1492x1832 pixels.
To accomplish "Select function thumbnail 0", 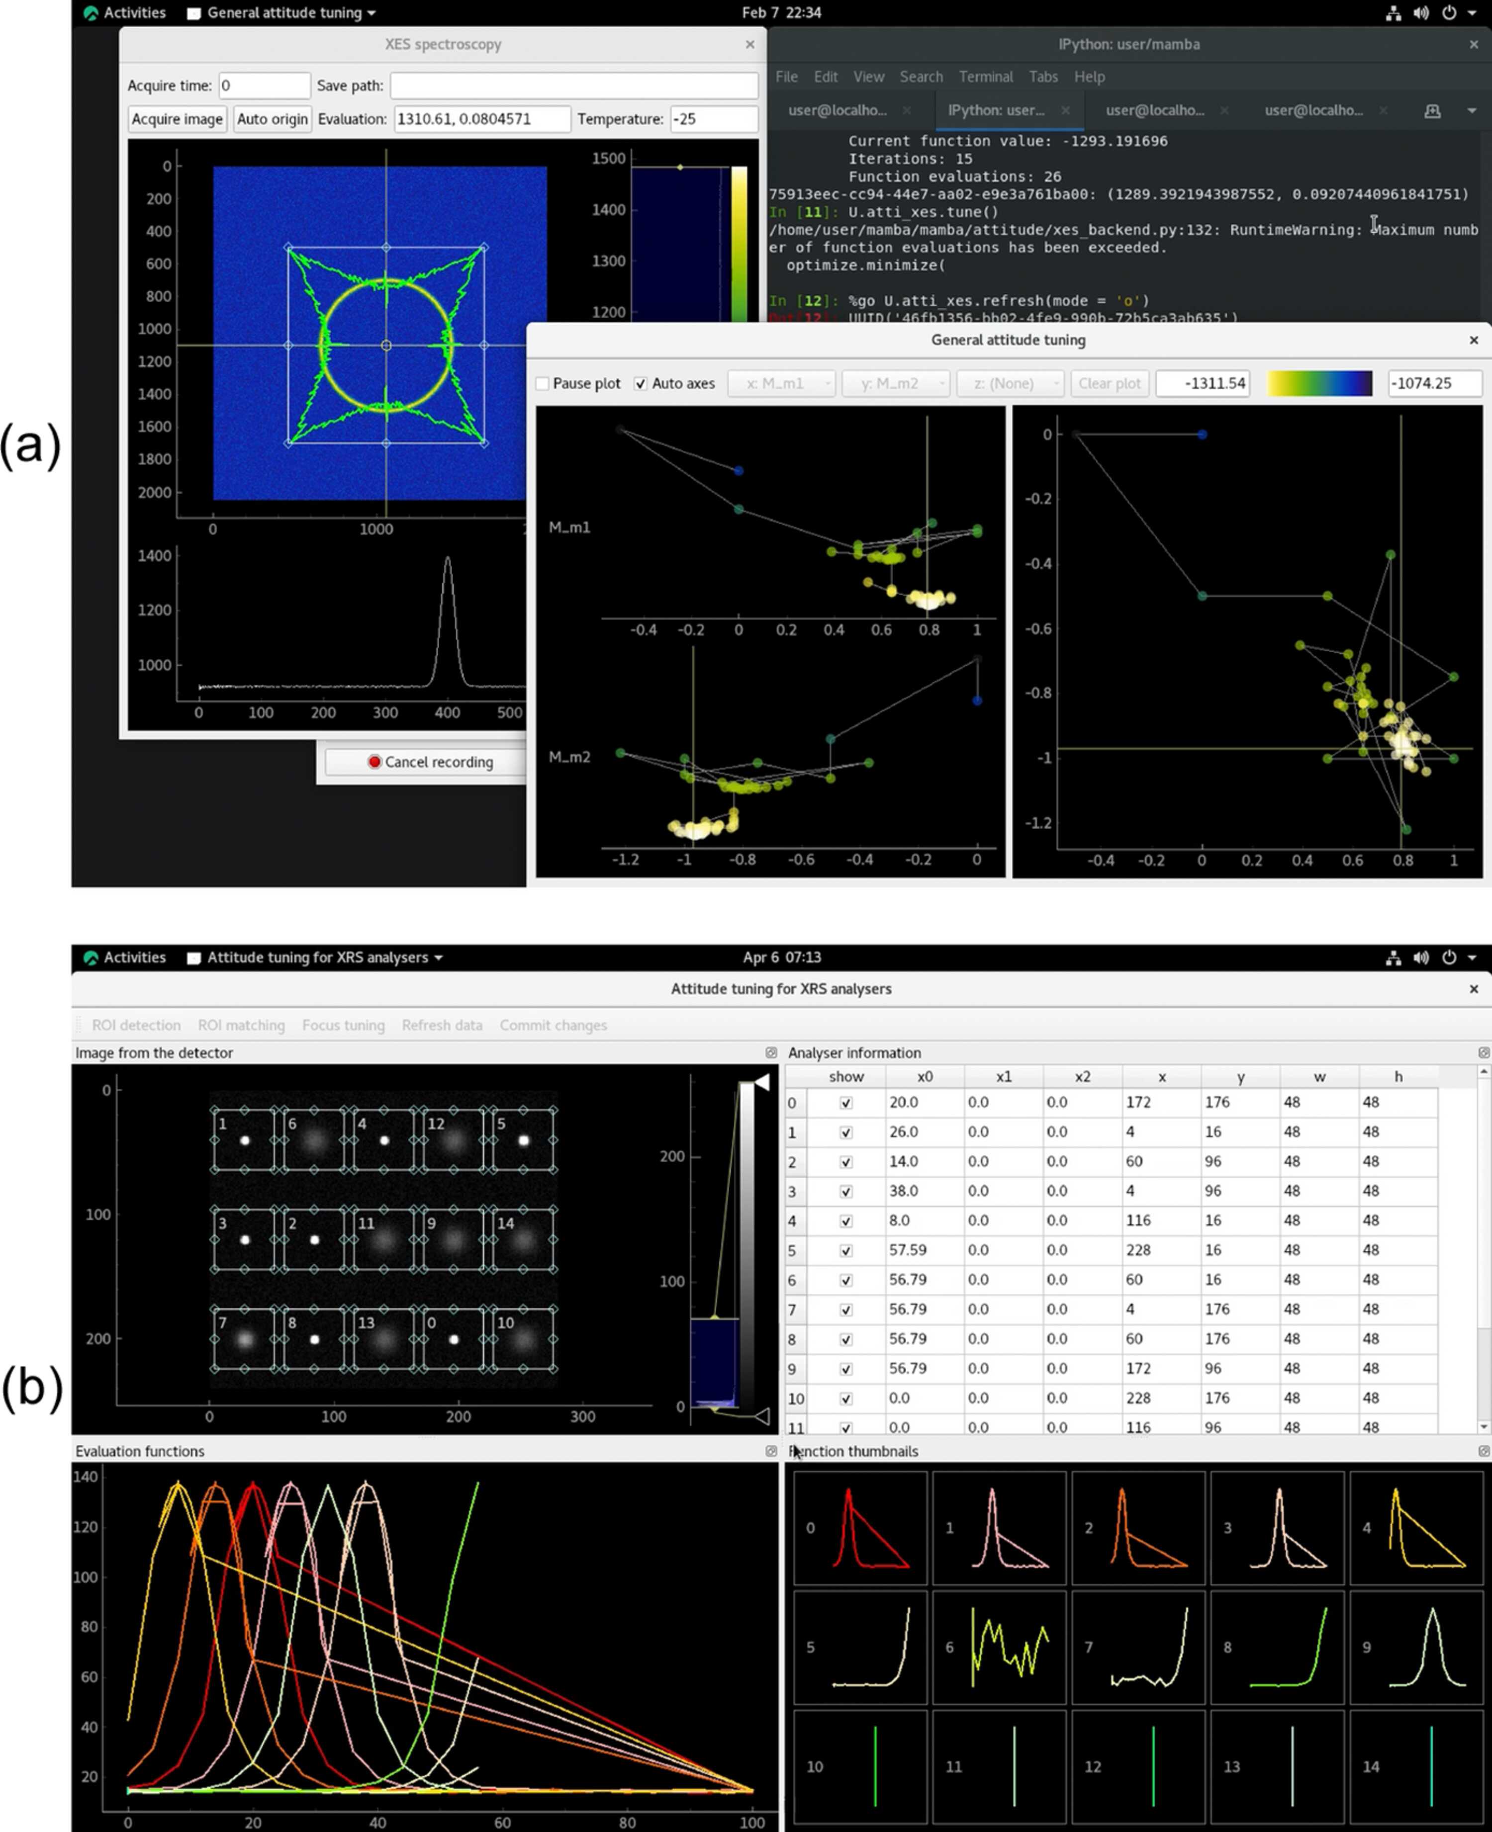I will coord(860,1527).
